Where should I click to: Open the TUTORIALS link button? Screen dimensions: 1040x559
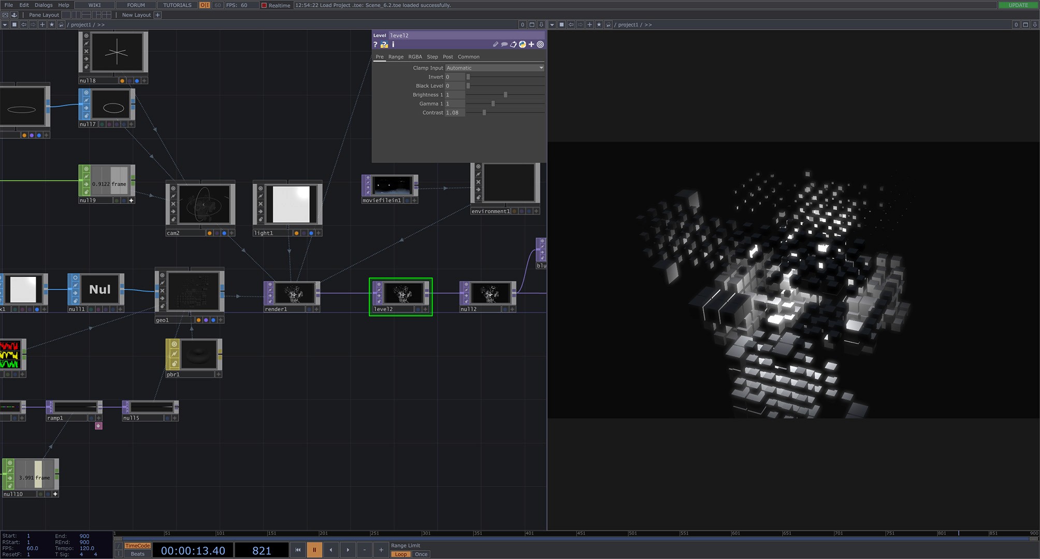click(x=177, y=5)
